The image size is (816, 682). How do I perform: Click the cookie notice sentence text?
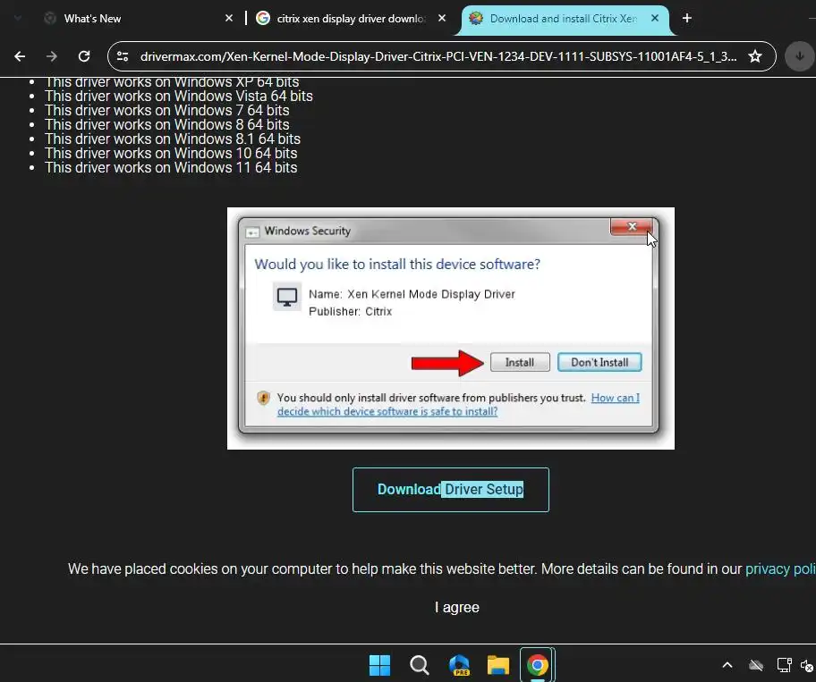pyautogui.click(x=406, y=568)
